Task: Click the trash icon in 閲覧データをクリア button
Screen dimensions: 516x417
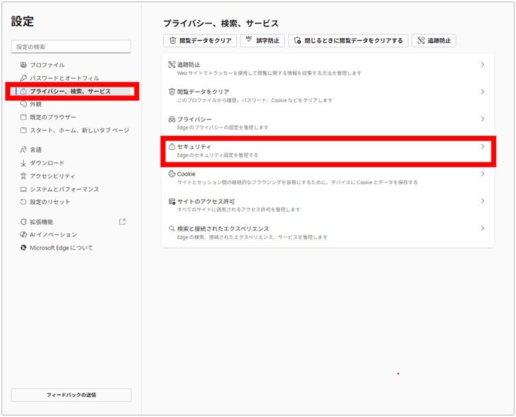Action: 172,40
